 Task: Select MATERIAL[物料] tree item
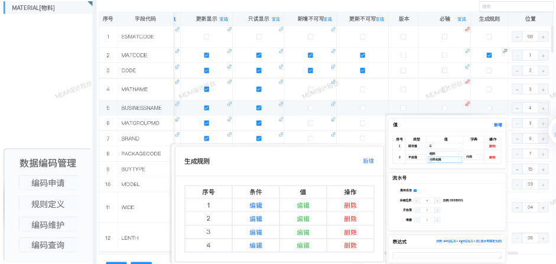(34, 8)
